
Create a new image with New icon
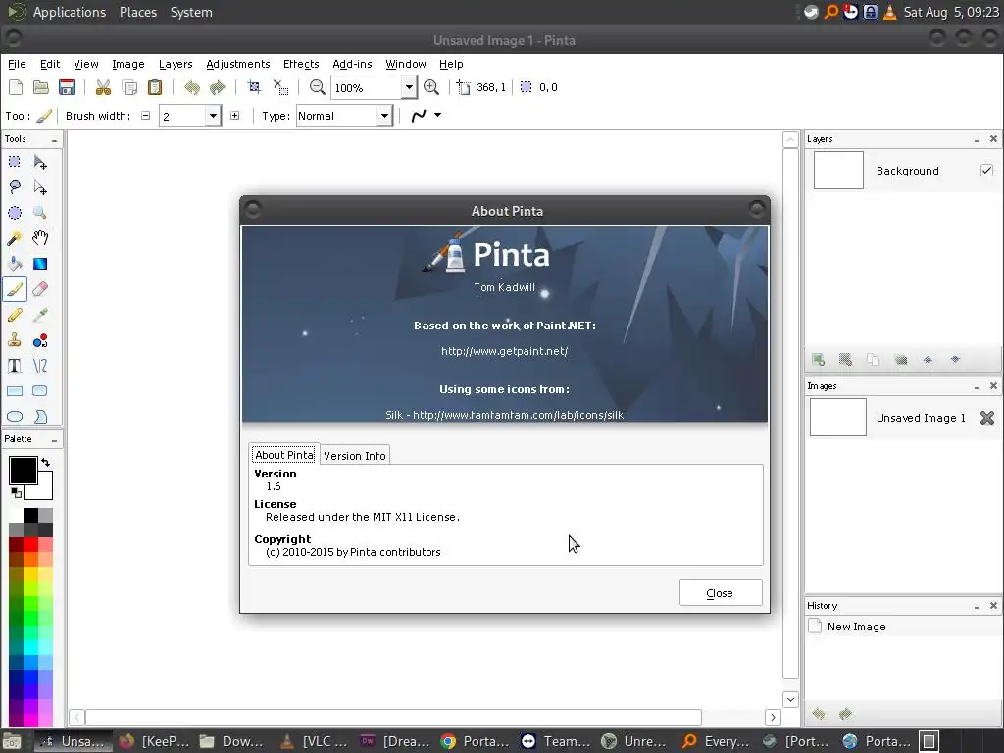[x=16, y=87]
